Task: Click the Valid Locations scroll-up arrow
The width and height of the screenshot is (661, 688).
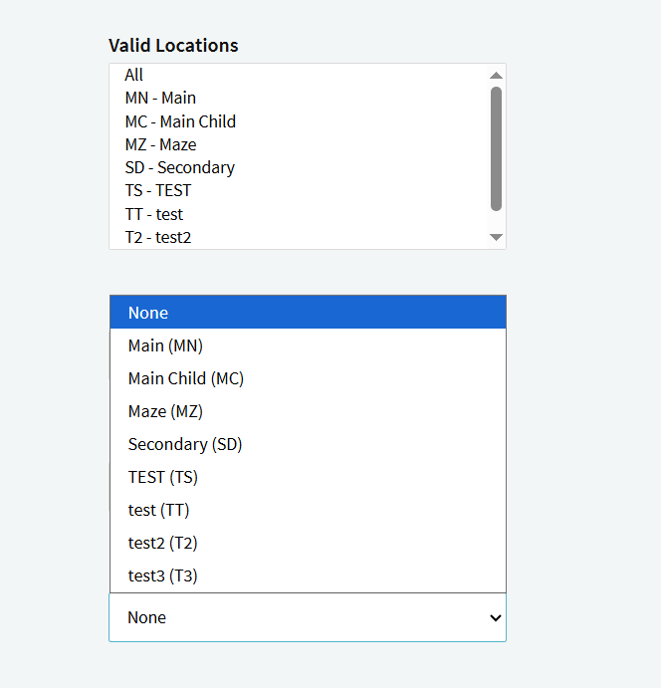Action: point(496,76)
